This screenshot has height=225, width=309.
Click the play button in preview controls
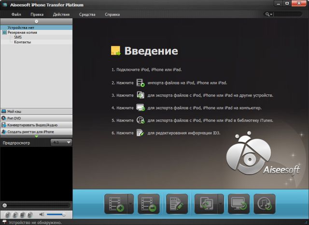15,214
